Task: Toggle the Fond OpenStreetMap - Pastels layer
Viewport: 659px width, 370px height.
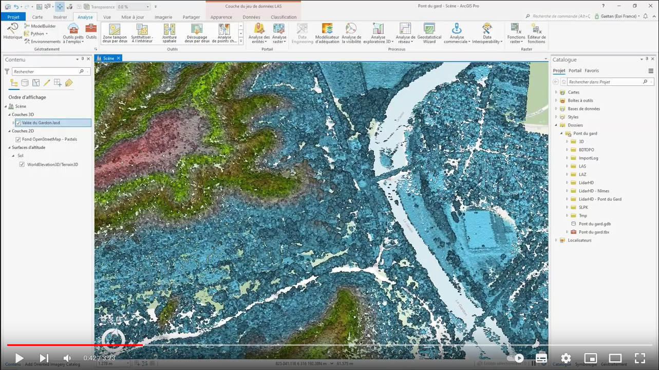Action: click(18, 139)
